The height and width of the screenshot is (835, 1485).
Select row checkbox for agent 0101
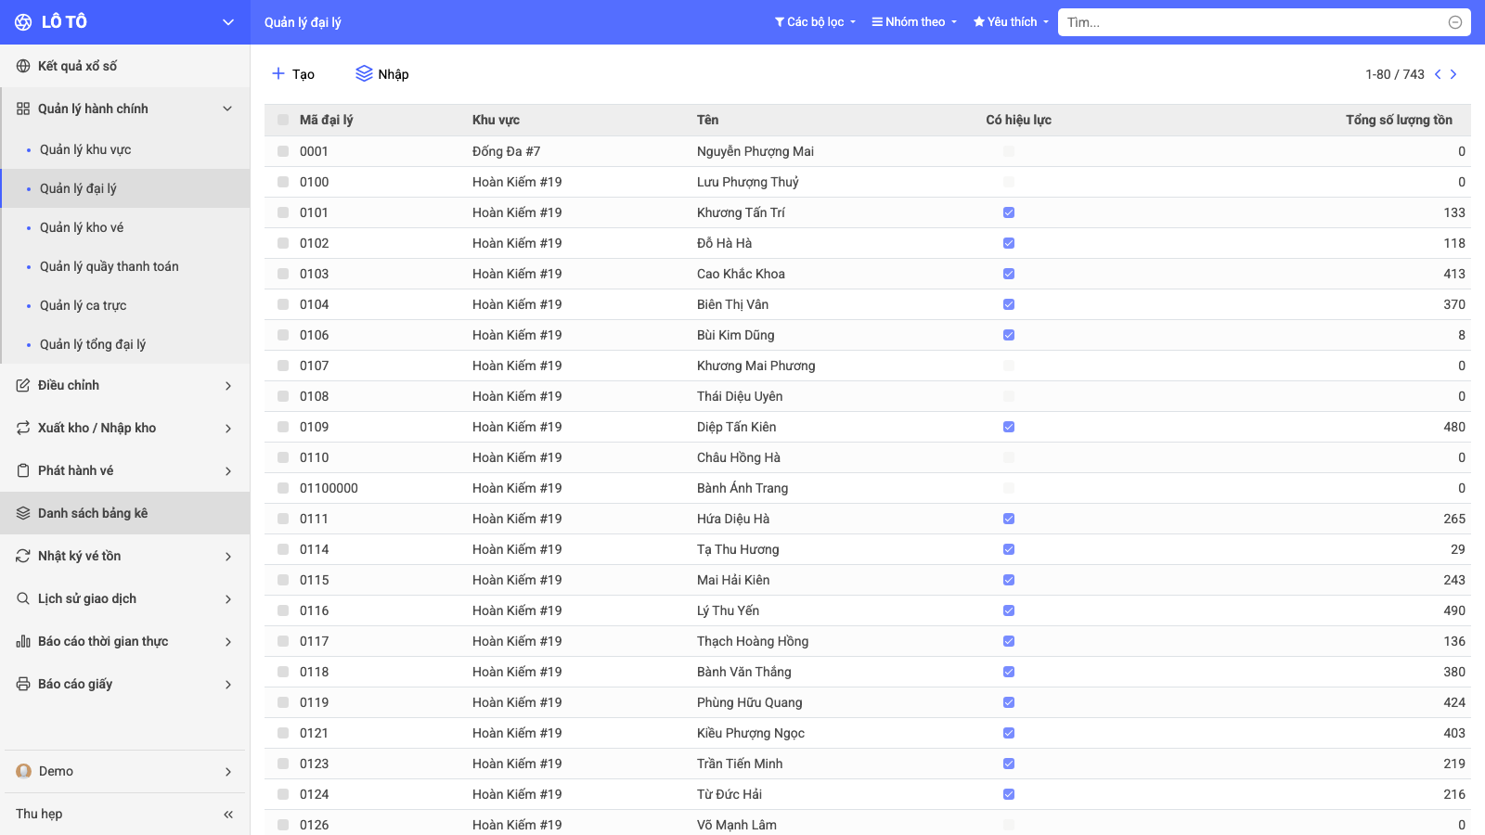tap(283, 212)
